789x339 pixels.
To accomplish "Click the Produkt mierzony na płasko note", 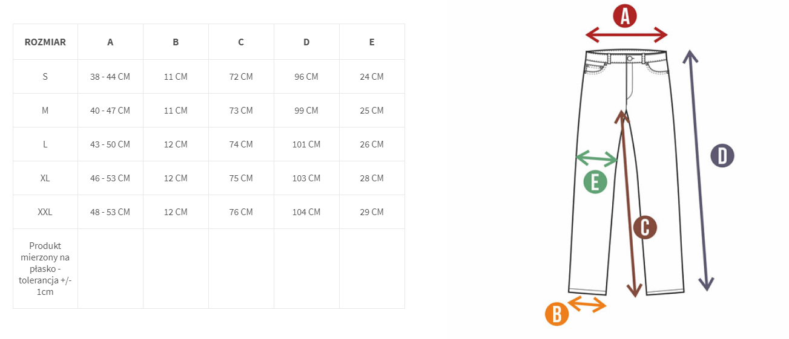I will 45,268.
